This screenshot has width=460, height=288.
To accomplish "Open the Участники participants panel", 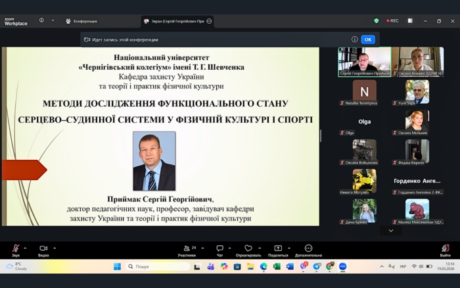I will pos(187,249).
